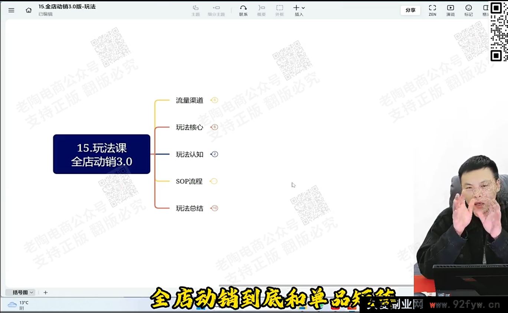Viewport: 508px width, 313px height.
Task: Create a 联系 relationship line
Action: click(x=243, y=10)
